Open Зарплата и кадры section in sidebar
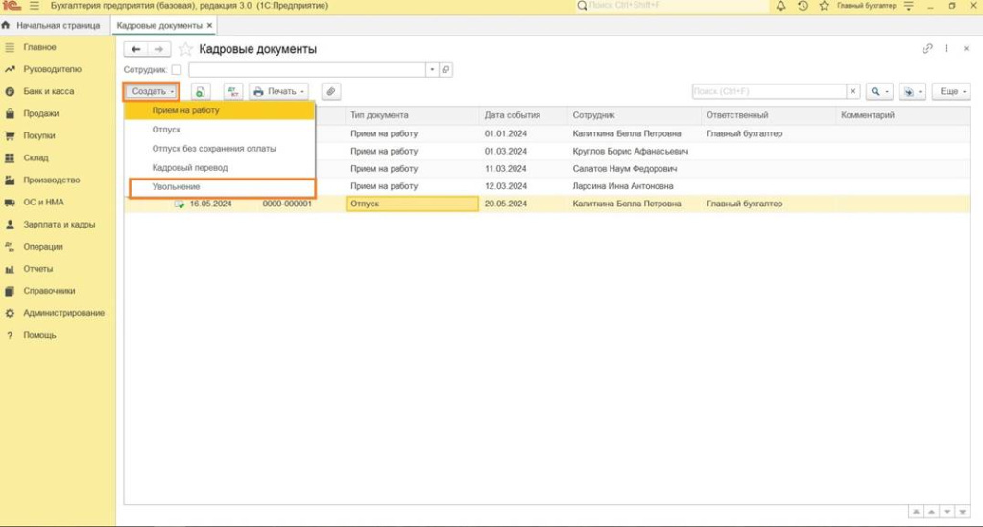 (x=59, y=225)
